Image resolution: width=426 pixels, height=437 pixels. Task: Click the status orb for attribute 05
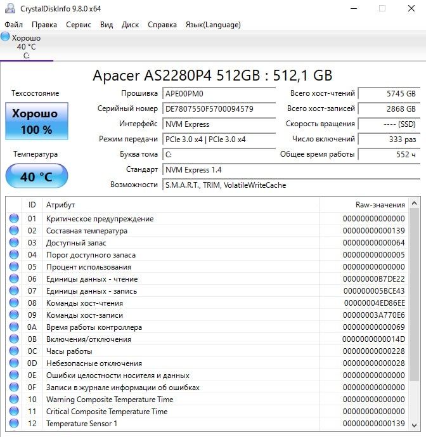pyautogui.click(x=14, y=266)
